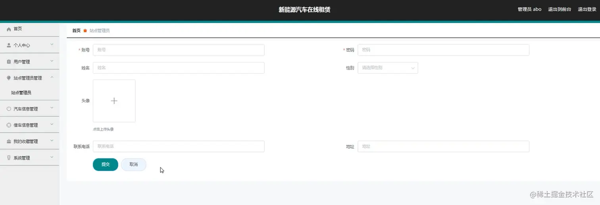600x205 pixels.
Task: Click the 点击上传头像 hint text
Action: (103, 130)
